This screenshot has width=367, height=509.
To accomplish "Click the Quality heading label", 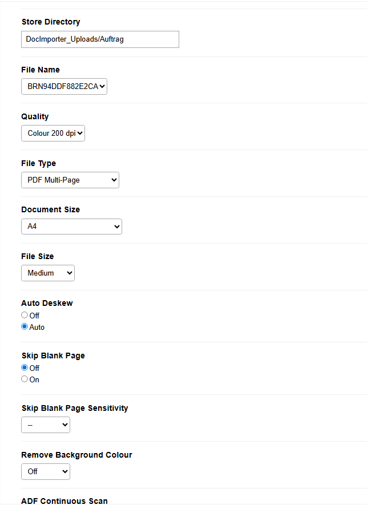I will click(x=35, y=116).
